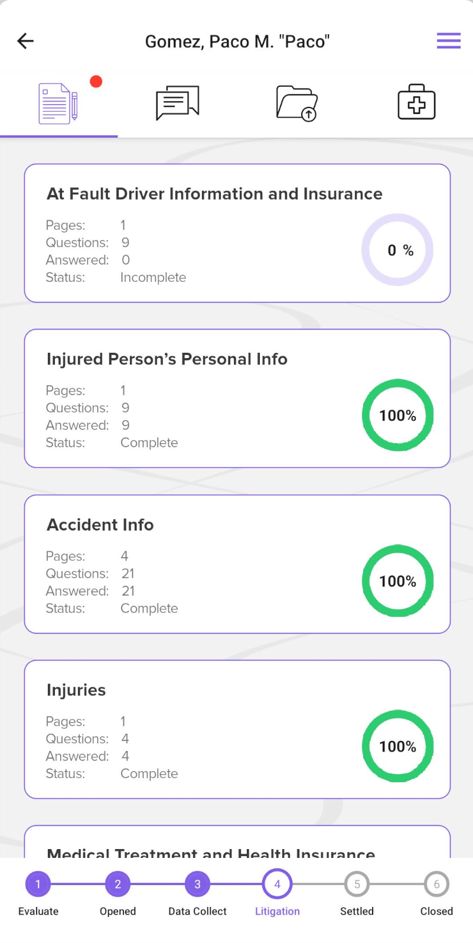
Task: Open the medical records case icon
Action: pyautogui.click(x=416, y=102)
